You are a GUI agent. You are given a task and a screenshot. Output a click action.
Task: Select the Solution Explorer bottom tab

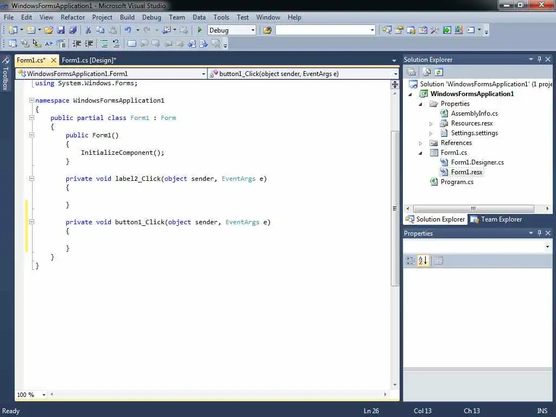tap(435, 219)
